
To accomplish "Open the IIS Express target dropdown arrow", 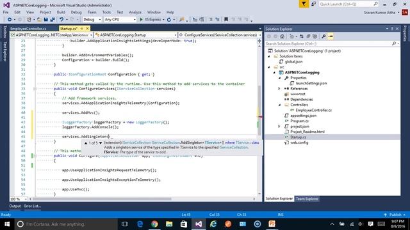I will click(163, 20).
